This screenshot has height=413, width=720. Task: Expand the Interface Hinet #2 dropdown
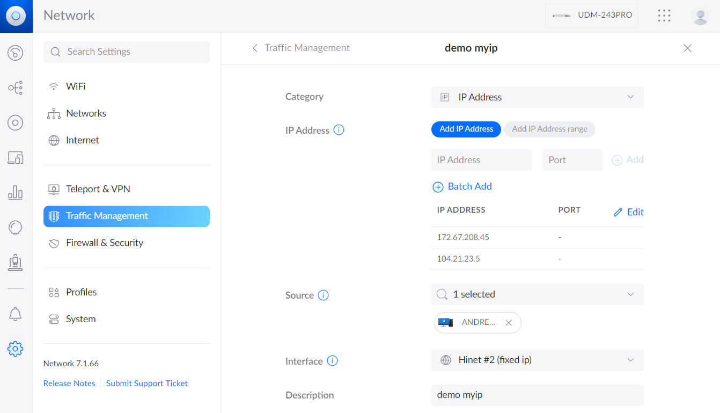pyautogui.click(x=537, y=360)
